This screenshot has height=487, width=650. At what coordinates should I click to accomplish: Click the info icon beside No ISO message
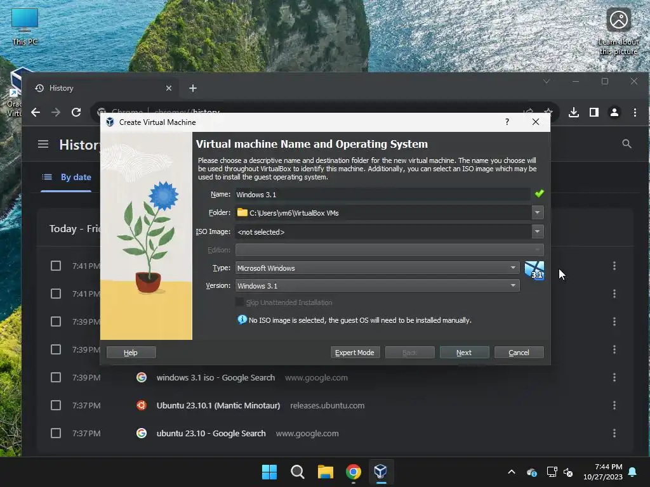242,320
